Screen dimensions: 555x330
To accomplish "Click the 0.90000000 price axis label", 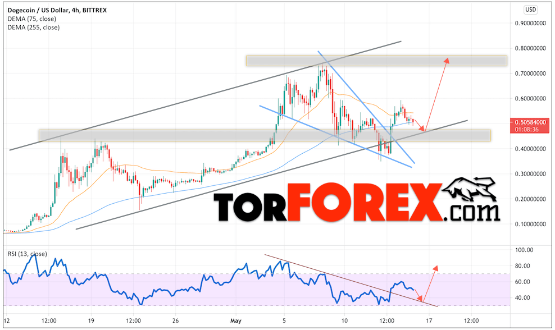I will 530,23.
